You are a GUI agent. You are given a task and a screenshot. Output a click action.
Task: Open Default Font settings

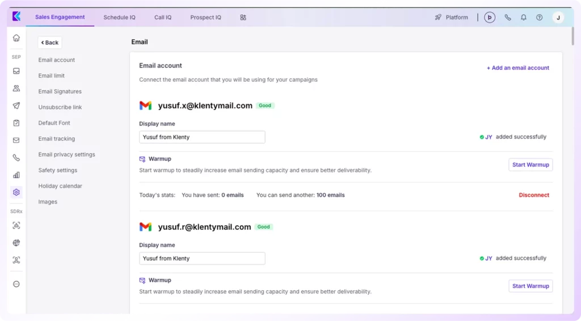point(54,123)
